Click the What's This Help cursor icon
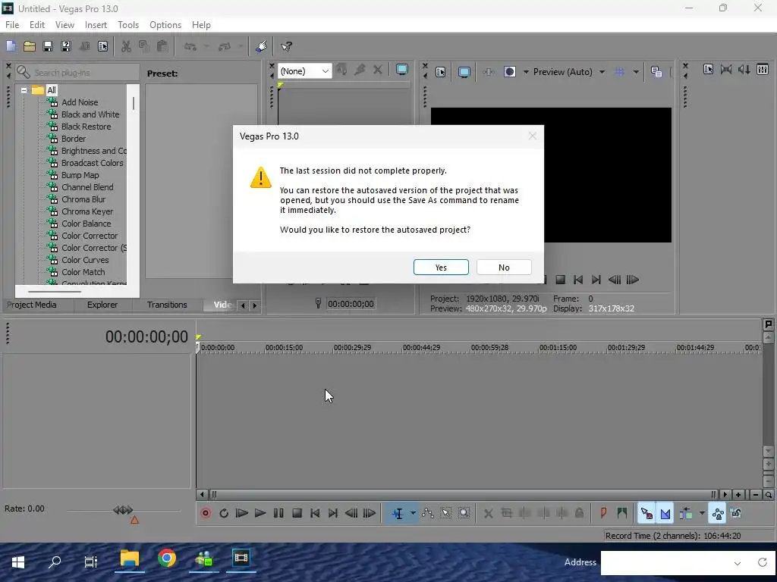Screen dimensions: 777x582 pyautogui.click(x=286, y=46)
